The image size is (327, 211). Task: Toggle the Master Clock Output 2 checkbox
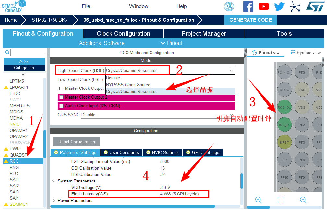click(61, 97)
